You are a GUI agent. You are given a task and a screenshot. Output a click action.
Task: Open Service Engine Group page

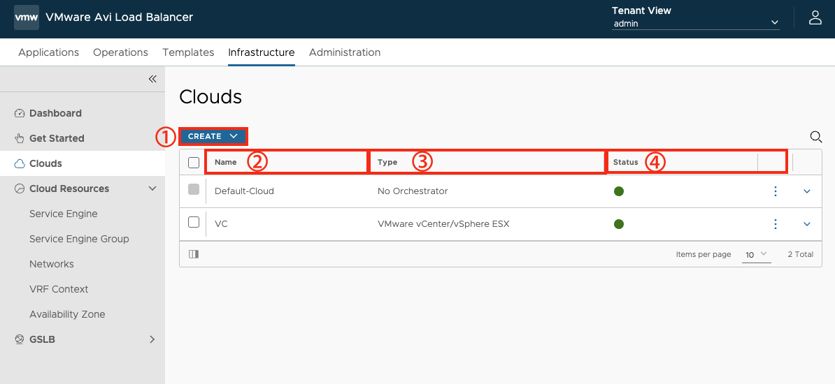tap(79, 239)
